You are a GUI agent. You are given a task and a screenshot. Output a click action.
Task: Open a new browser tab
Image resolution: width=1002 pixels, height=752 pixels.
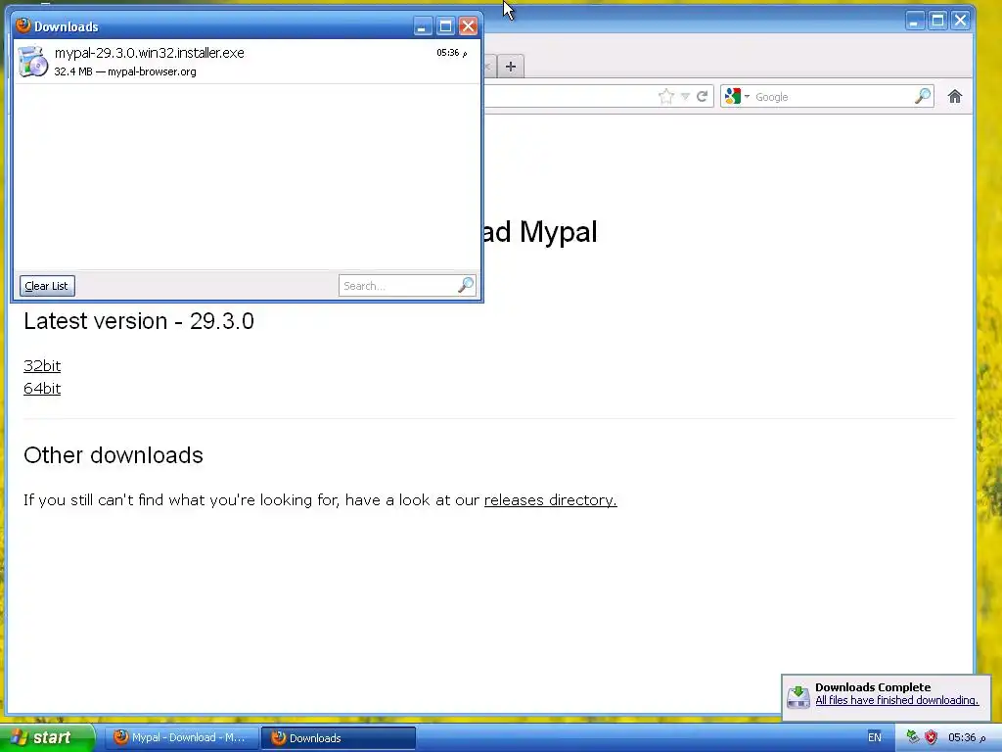(510, 67)
